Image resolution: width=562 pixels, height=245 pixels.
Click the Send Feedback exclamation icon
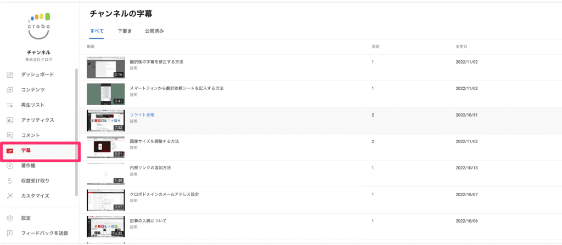(9, 233)
